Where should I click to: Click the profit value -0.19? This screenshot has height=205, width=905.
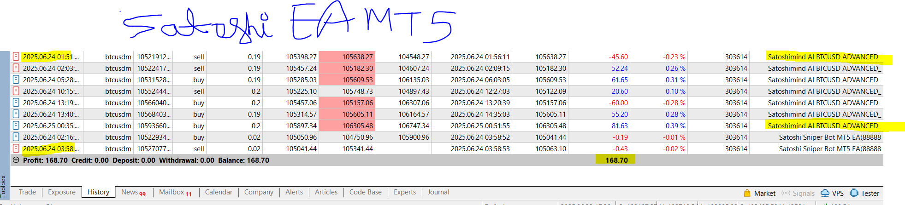[620, 137]
